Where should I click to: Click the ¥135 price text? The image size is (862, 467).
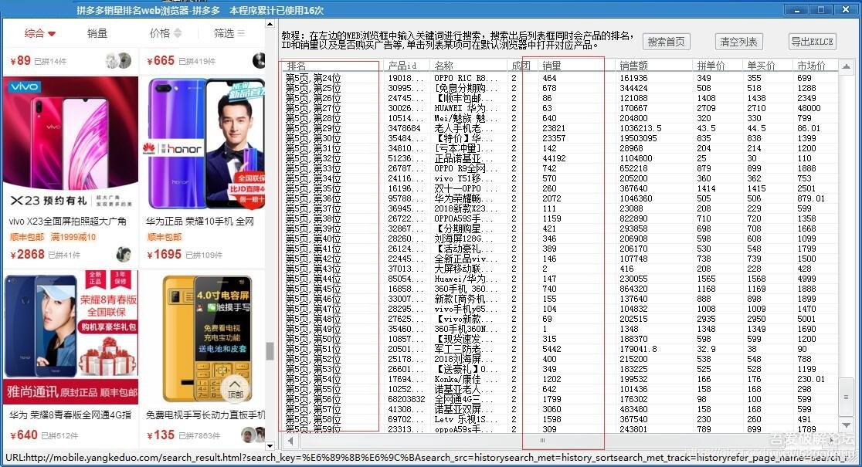(x=161, y=435)
